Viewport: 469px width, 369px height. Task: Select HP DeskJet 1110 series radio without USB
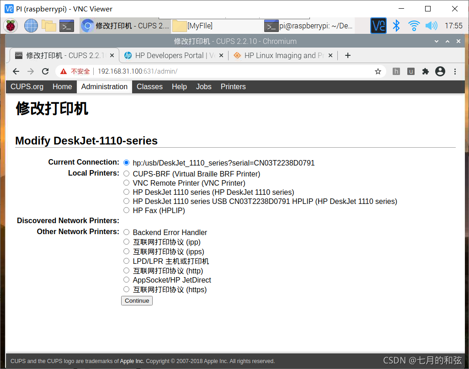point(127,192)
